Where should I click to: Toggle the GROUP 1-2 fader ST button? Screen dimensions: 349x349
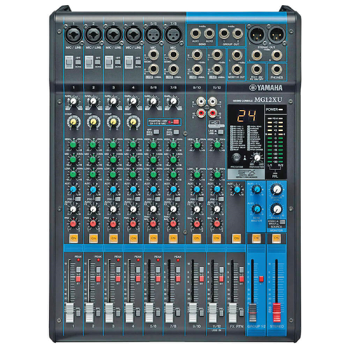click(x=261, y=279)
